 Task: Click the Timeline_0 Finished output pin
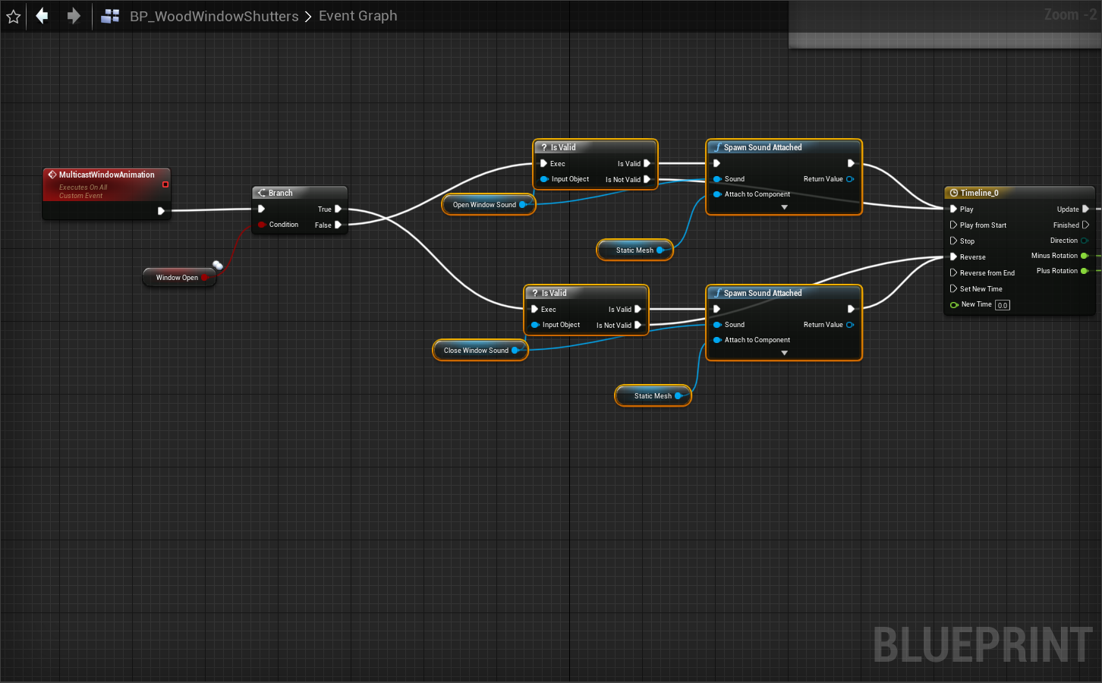click(1085, 225)
